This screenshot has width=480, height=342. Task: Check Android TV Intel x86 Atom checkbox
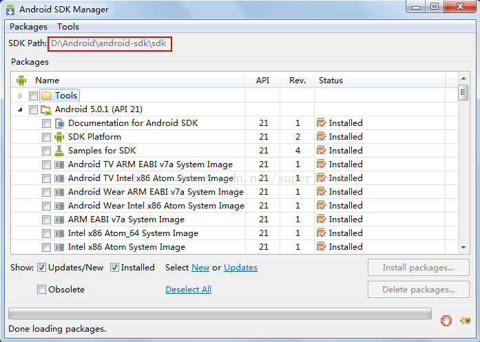click(47, 179)
